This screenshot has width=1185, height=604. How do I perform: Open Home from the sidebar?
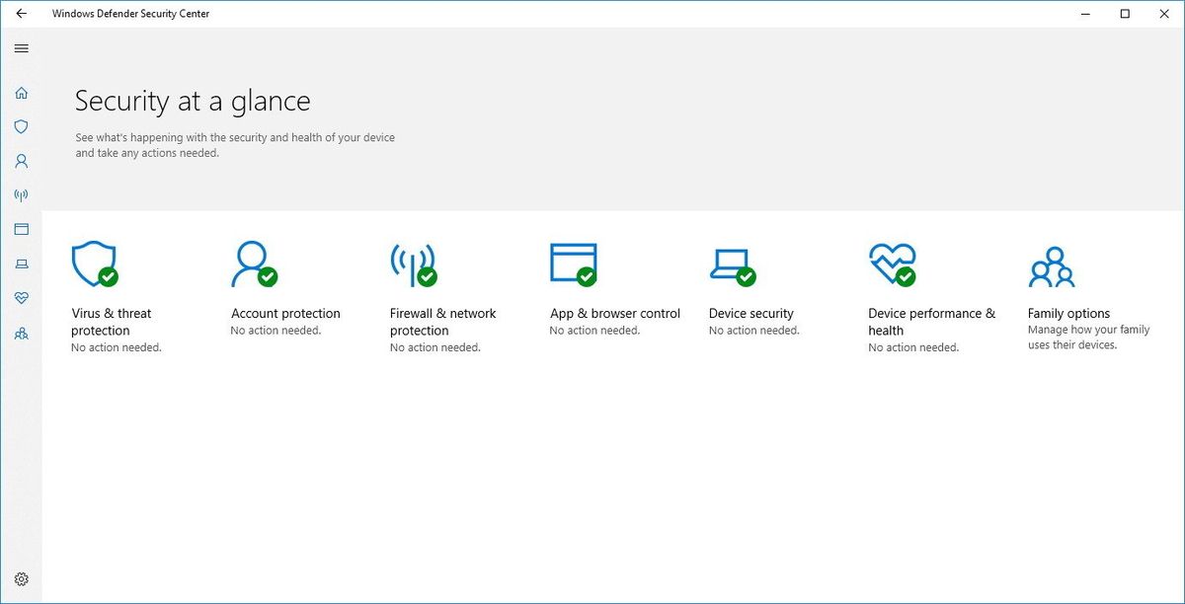point(22,92)
